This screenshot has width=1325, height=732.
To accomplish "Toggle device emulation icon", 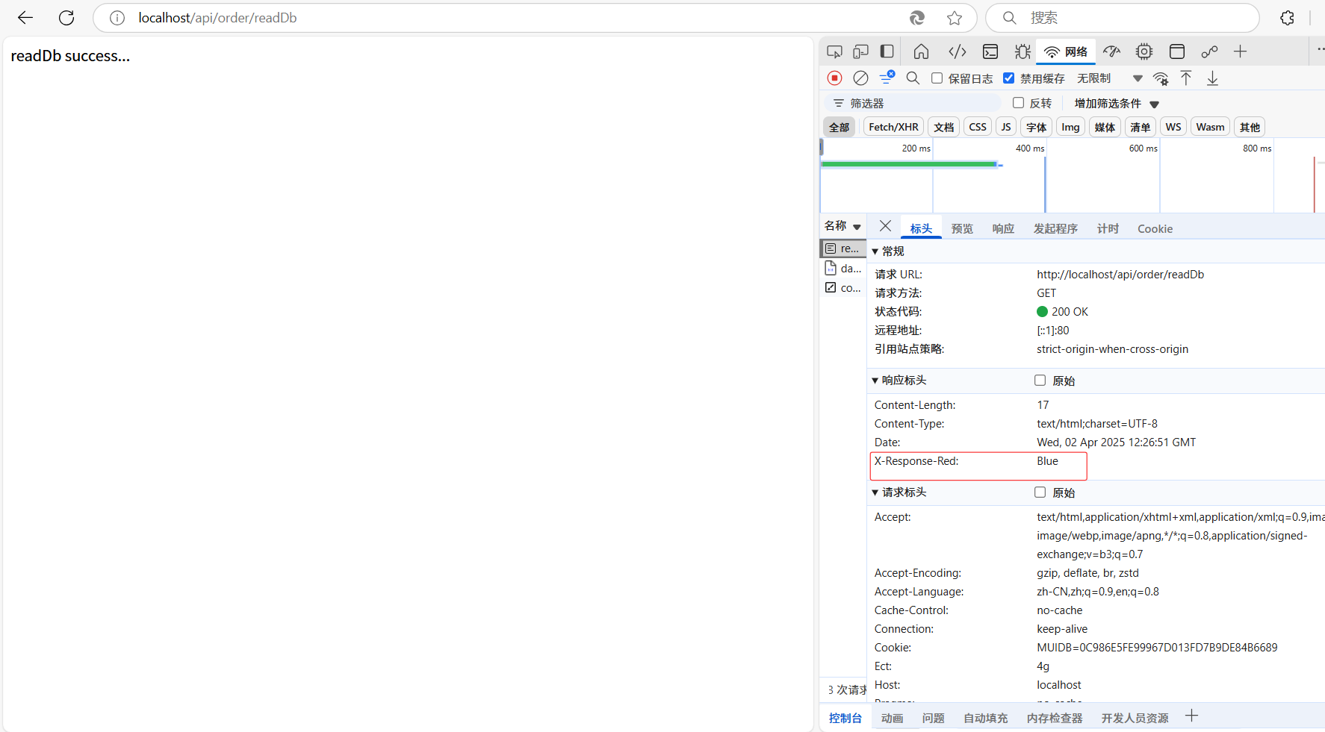I will (860, 51).
